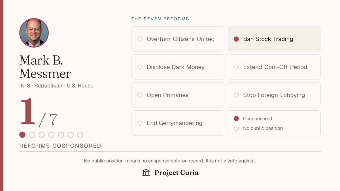This screenshot has width=340, height=191.
Task: Click the circle beside Stop Foreign Lobbying
Action: tap(236, 95)
